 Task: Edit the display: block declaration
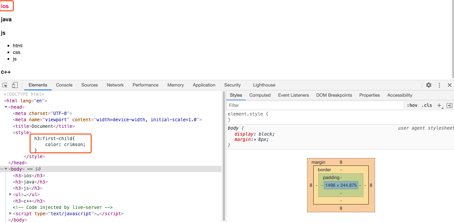(x=255, y=134)
